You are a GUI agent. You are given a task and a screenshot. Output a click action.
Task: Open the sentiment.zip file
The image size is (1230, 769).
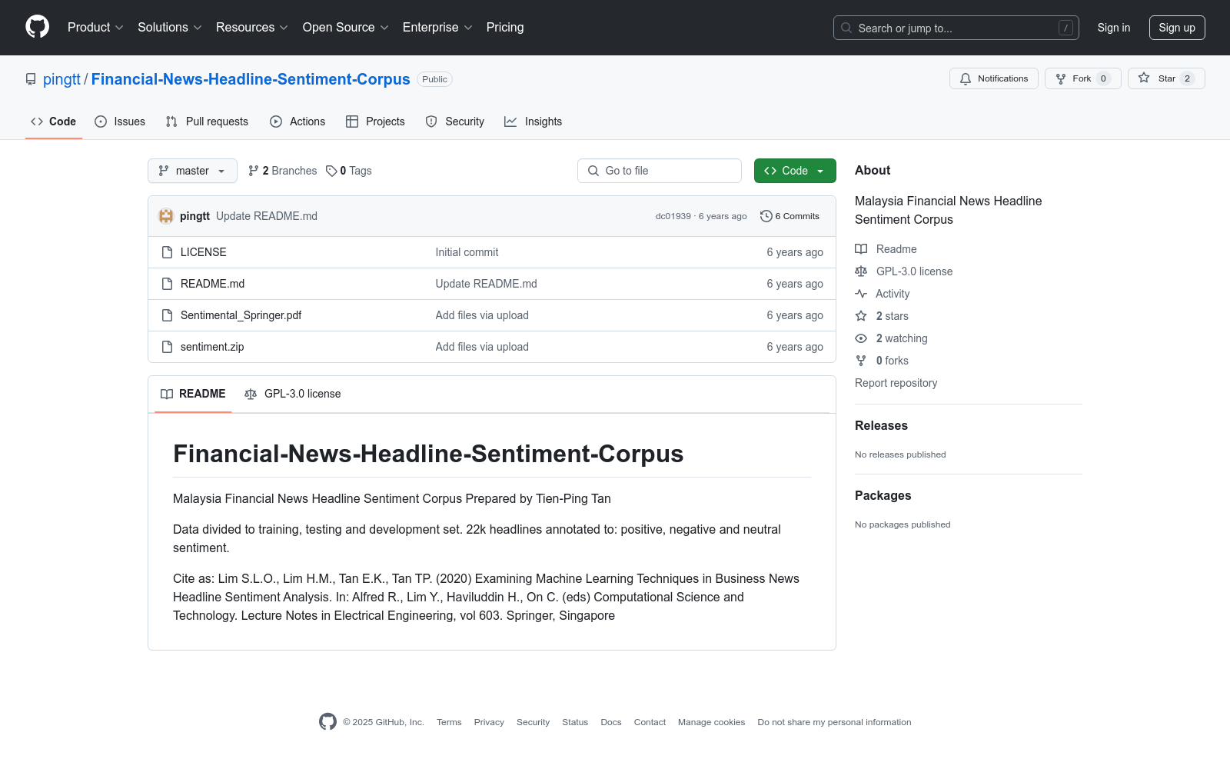click(212, 347)
